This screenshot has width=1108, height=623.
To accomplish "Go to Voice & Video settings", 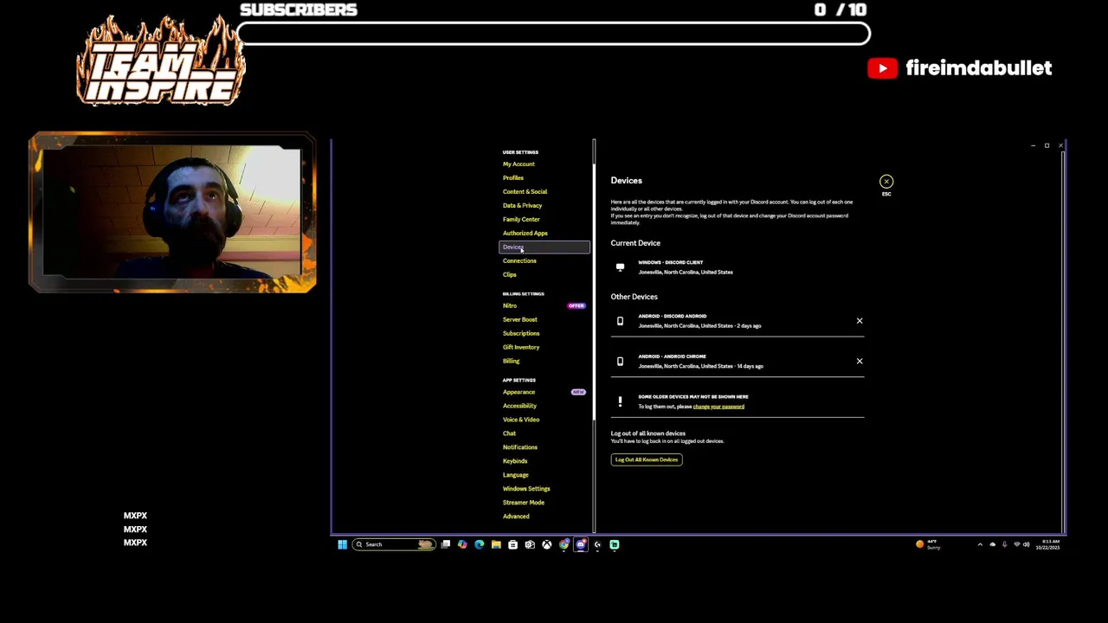I will click(521, 420).
